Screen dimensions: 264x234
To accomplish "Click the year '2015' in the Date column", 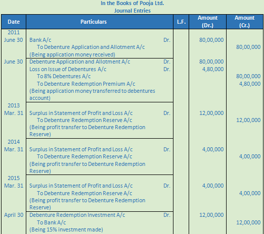I will [x=14, y=178].
